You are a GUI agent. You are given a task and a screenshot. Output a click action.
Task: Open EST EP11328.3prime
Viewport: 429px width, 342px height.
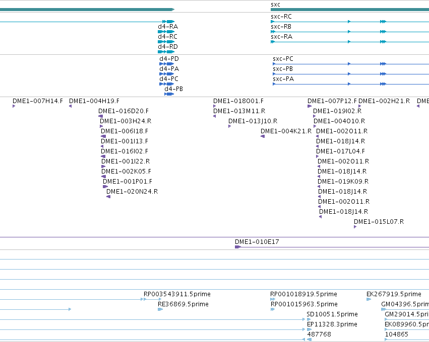click(332, 324)
